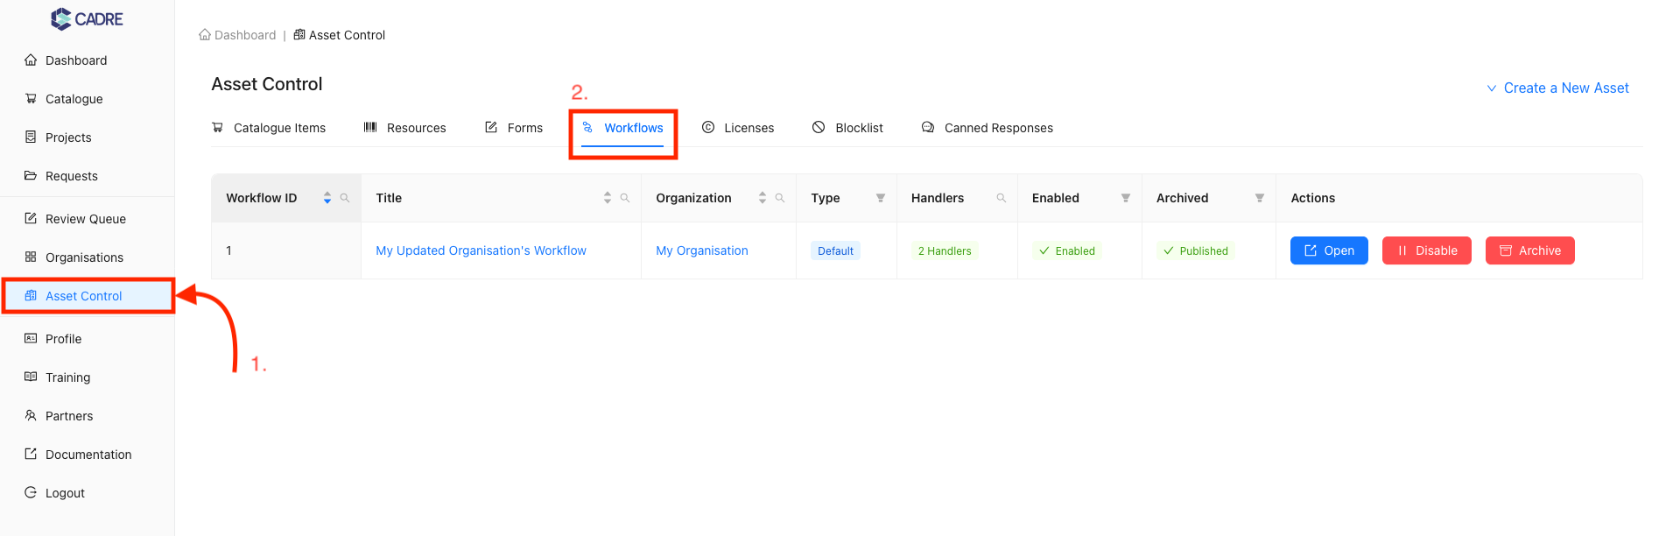Image resolution: width=1680 pixels, height=536 pixels.
Task: Click the Dashboard breadcrumb link
Action: [x=237, y=35]
